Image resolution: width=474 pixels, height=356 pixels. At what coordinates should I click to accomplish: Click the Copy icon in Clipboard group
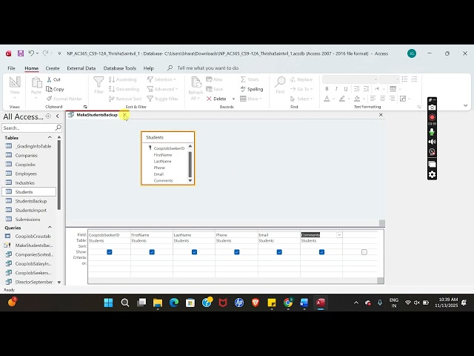48,89
